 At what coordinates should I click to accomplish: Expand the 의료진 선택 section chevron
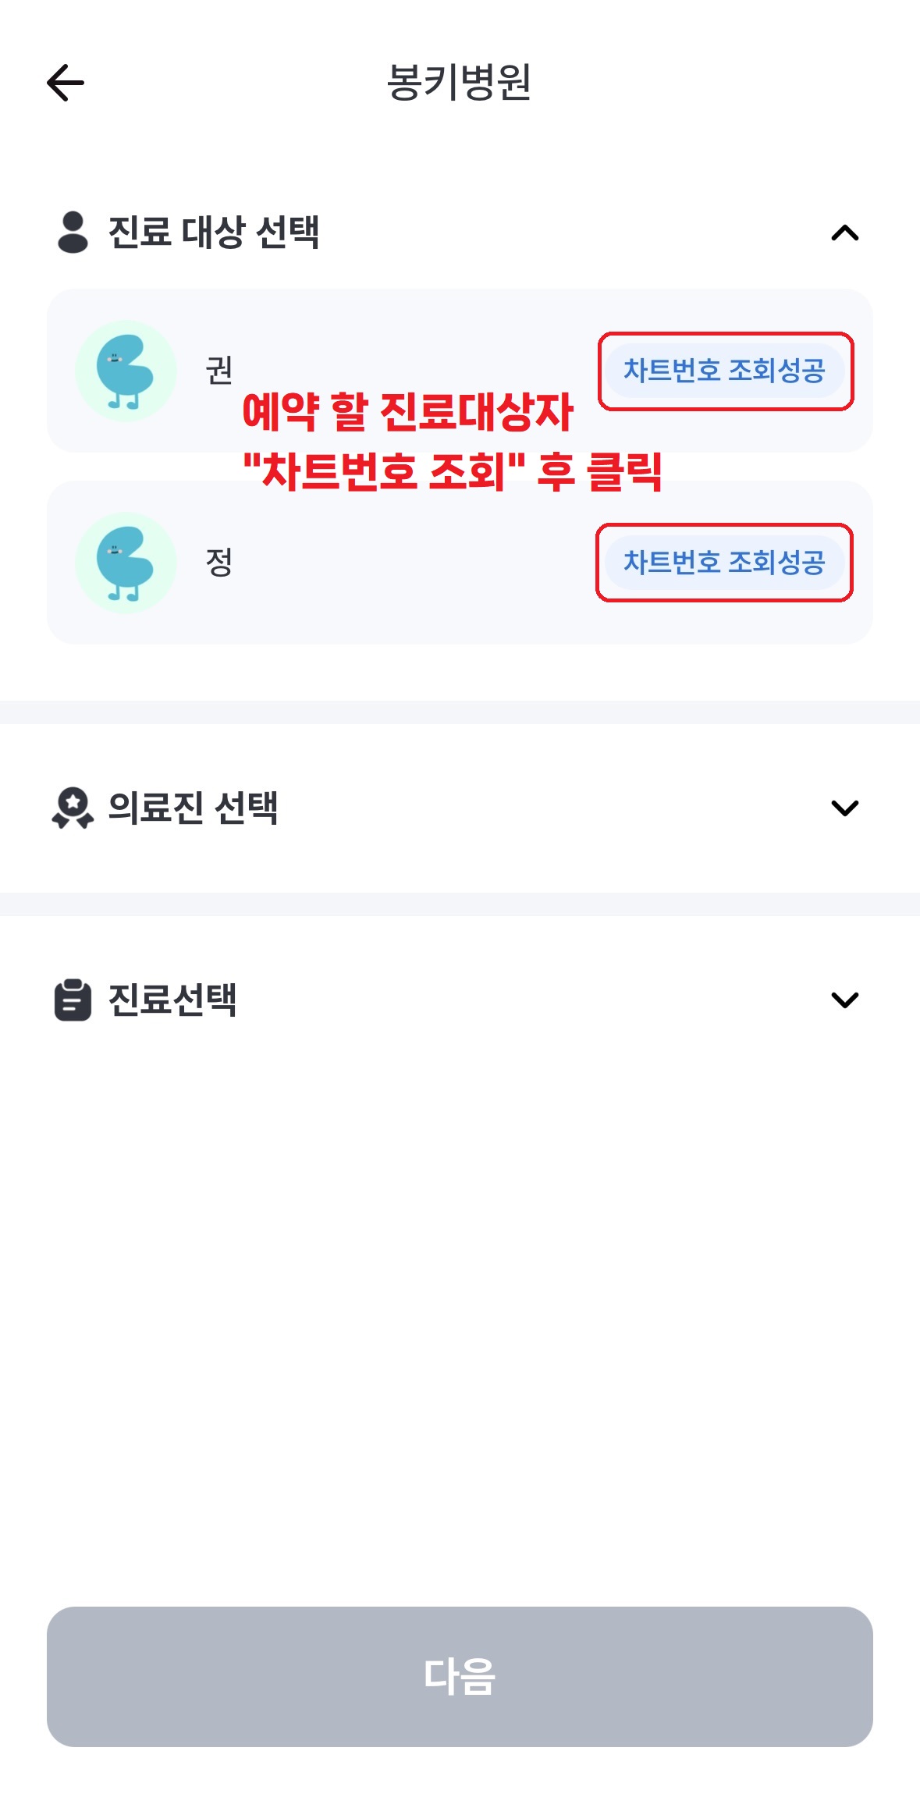844,808
